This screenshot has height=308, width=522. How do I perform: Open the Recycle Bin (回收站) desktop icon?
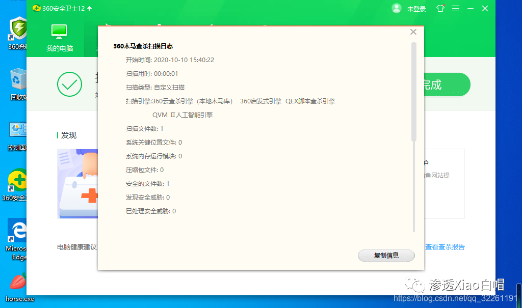point(18,84)
